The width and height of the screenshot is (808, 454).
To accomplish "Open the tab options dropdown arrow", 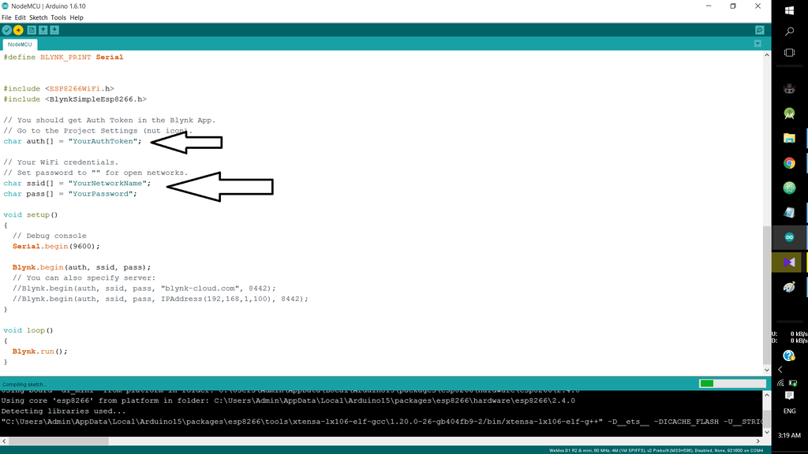I will [x=757, y=44].
